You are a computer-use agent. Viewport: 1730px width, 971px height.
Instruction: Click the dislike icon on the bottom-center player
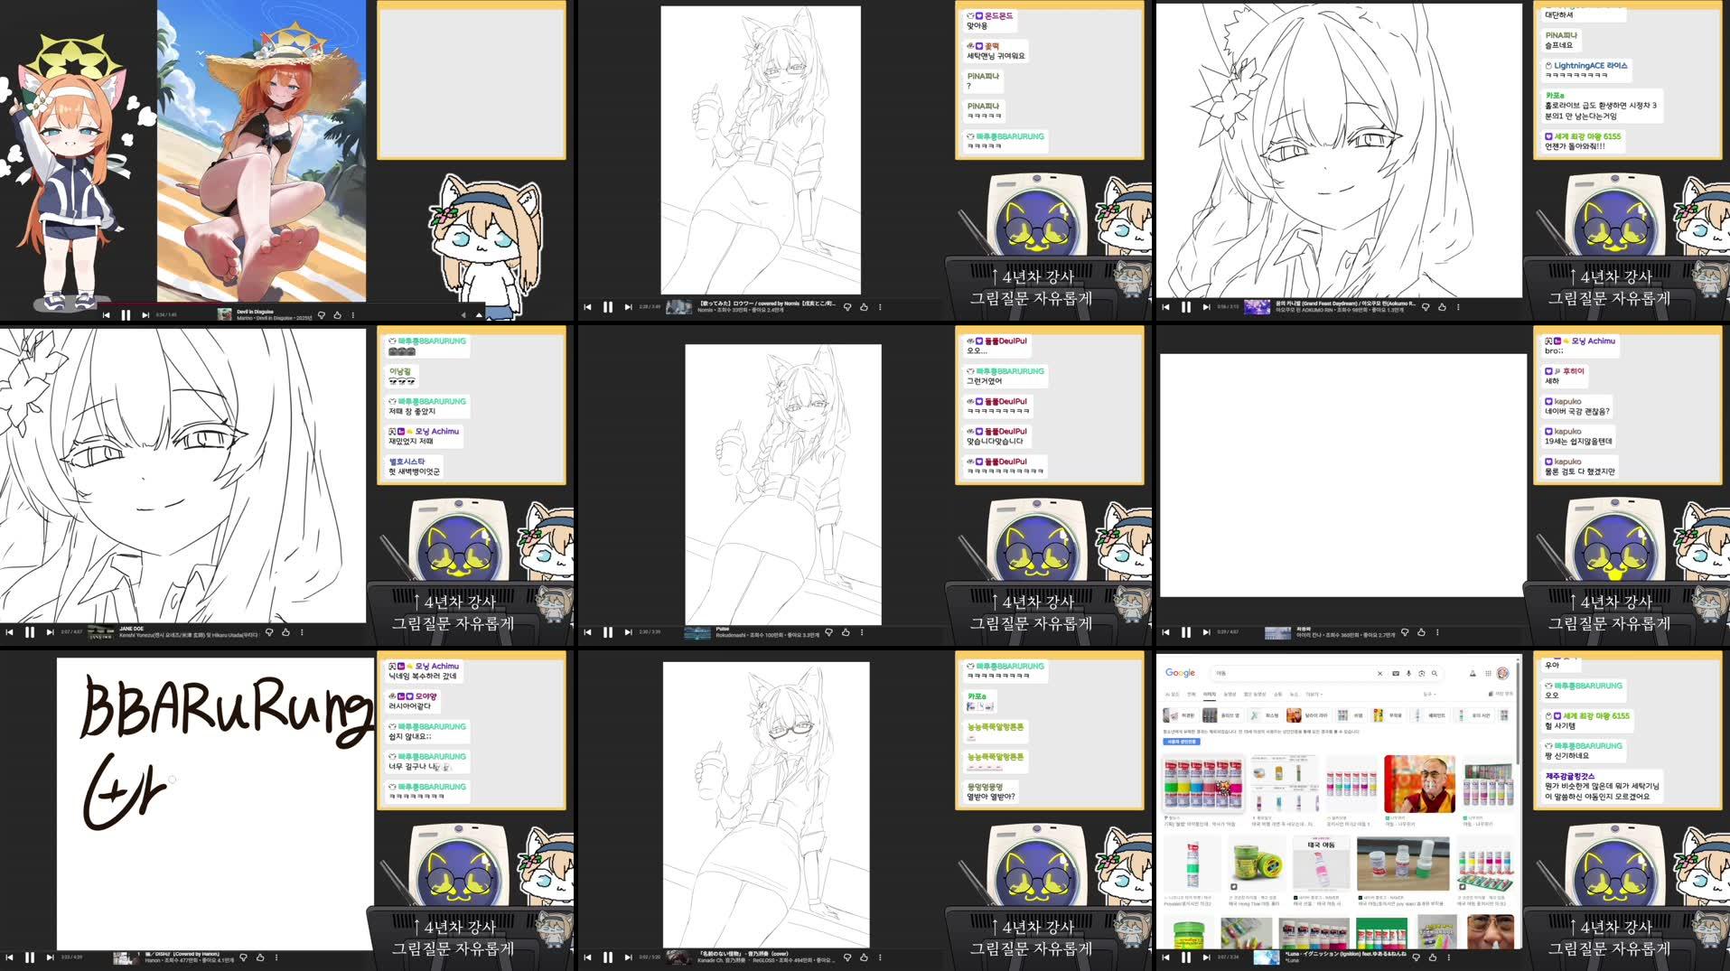[848, 957]
